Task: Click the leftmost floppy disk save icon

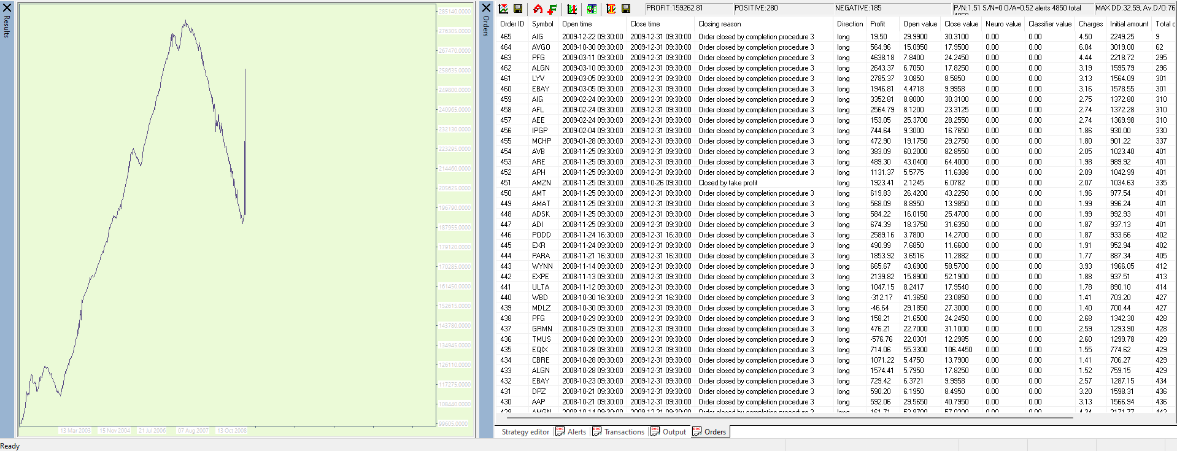Action: [x=518, y=9]
